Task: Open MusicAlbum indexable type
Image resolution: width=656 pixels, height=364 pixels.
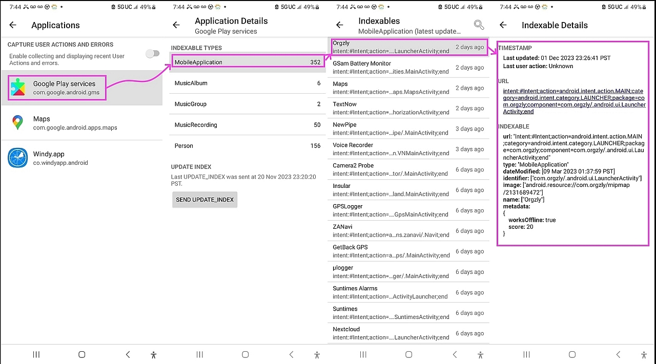Action: pyautogui.click(x=247, y=83)
